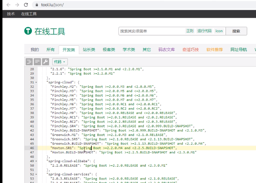Viewport: 256px width, 183px height.
Task: Click the "2.1.6" key on line 28
Action: click(57, 69)
